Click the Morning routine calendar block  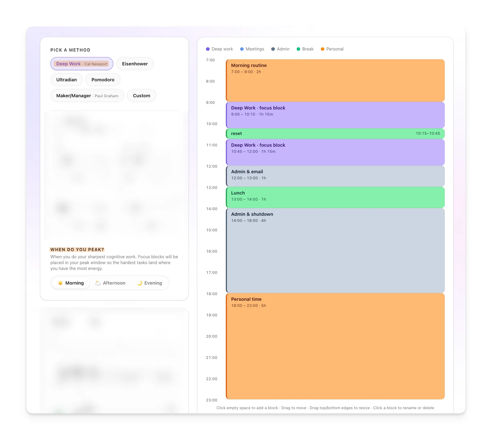click(x=335, y=80)
